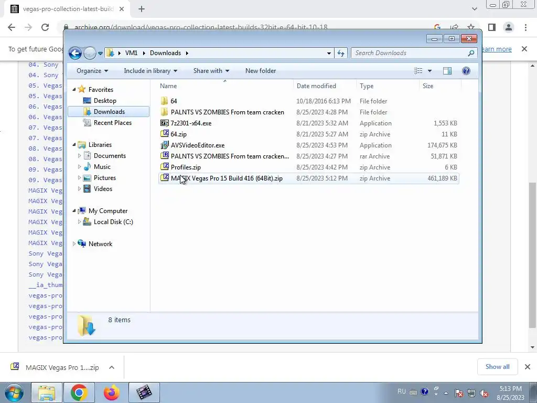Screen dimensions: 537x403
Task: Open the Windows Start menu
Action: tap(14, 393)
